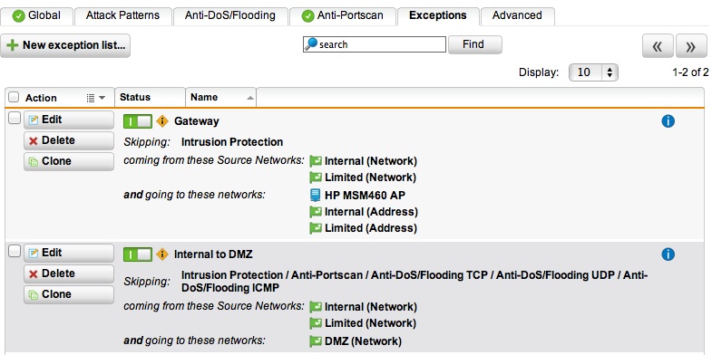
Task: Click DMZ (Network) network icon
Action: coord(315,341)
